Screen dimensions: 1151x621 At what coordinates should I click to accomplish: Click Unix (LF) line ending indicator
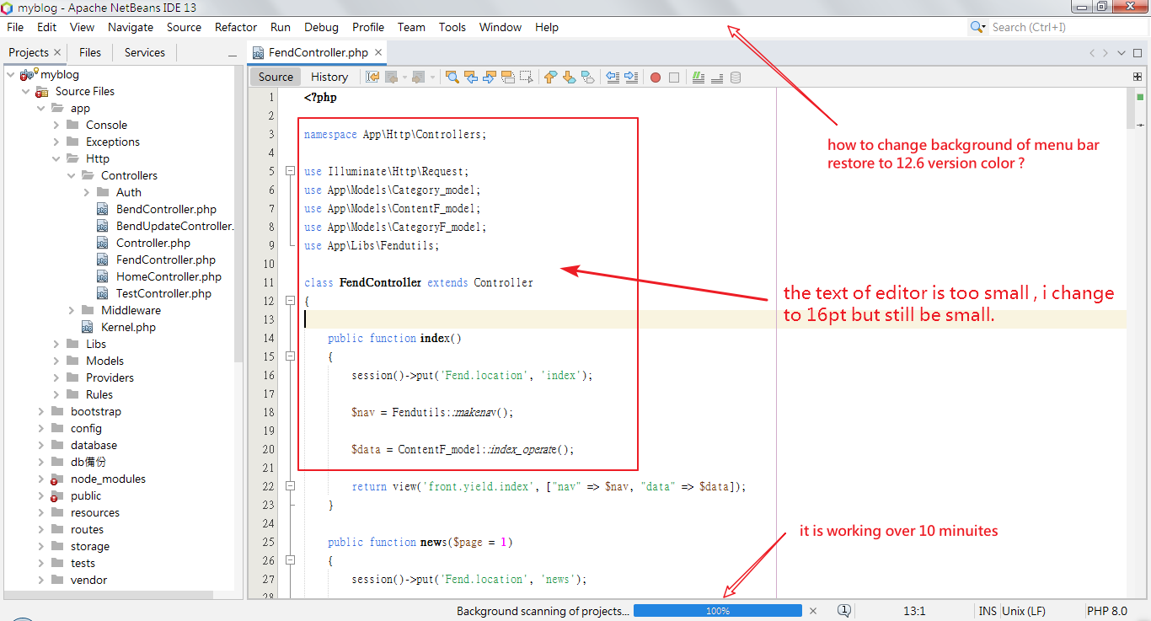tap(1024, 611)
